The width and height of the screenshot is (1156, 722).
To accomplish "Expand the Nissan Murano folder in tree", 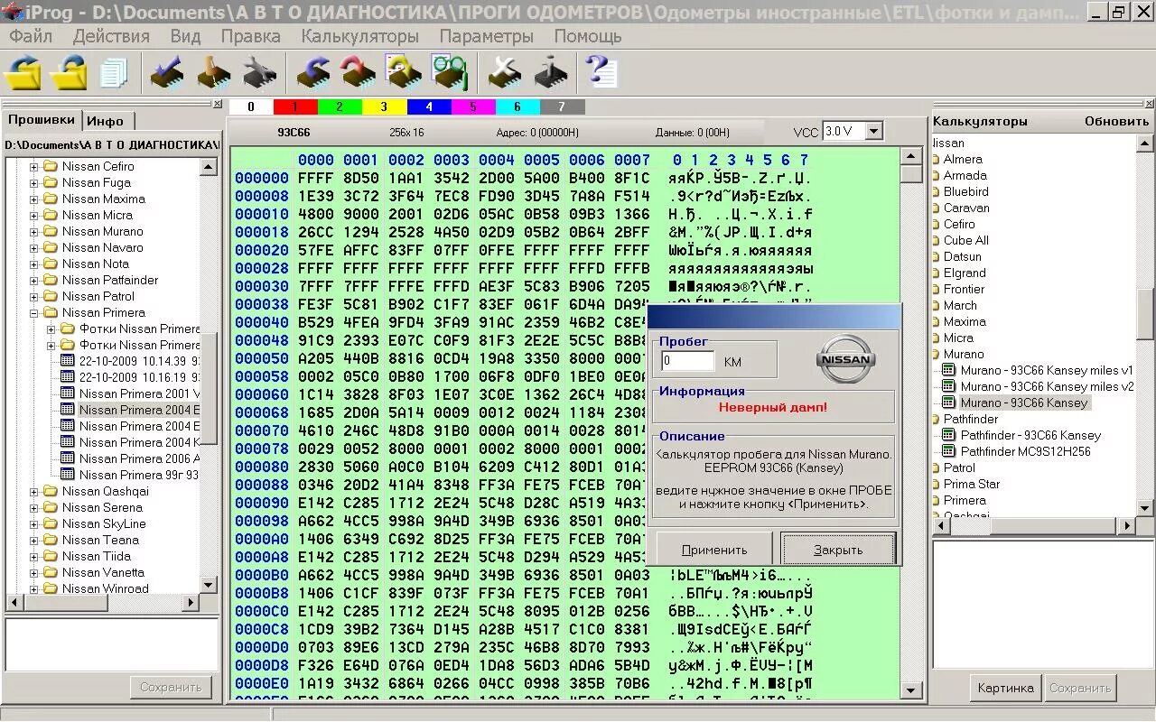I will coord(34,231).
